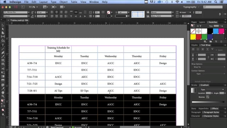Select the Eyedropper tool

[x=3, y=89]
